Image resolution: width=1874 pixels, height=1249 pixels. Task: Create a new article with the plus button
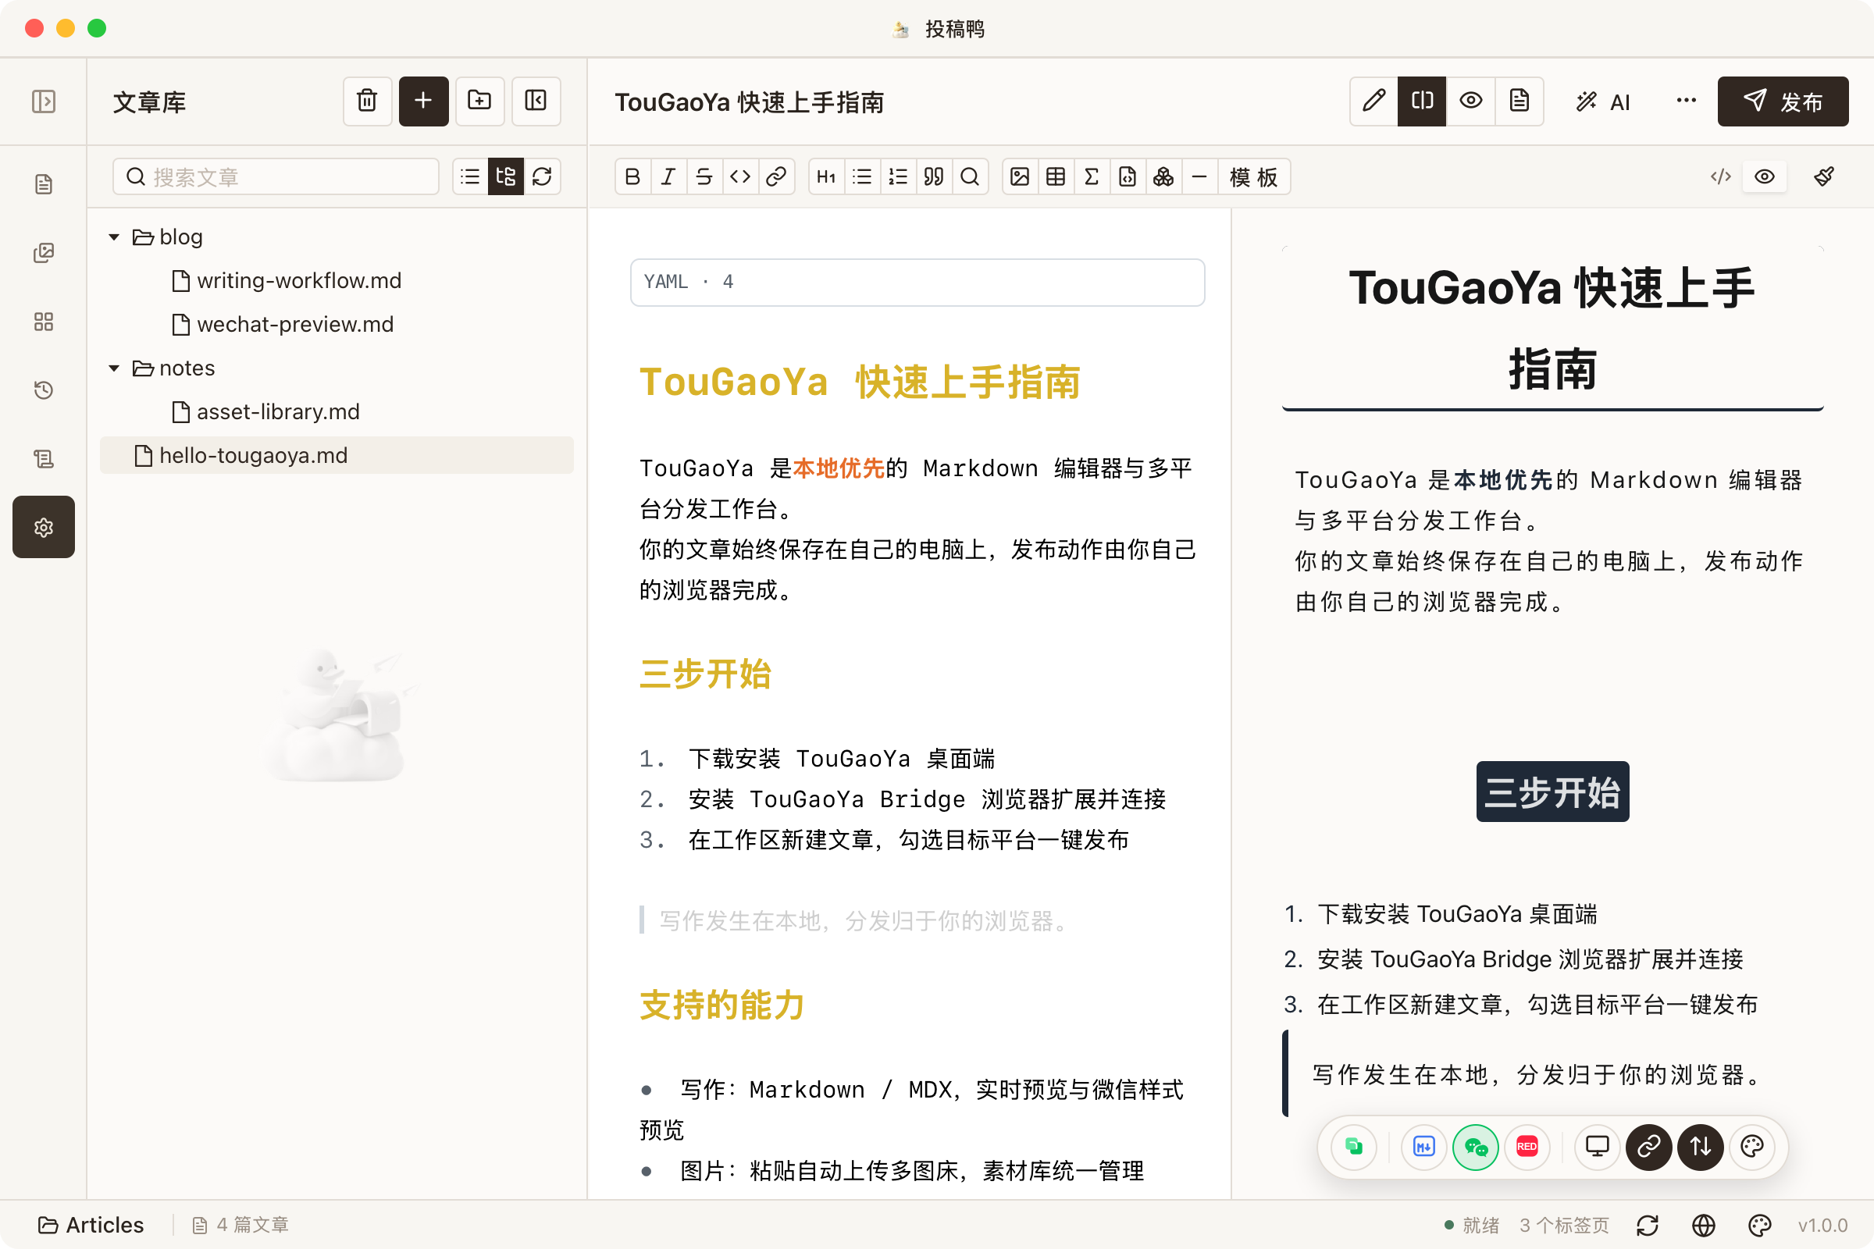tap(424, 101)
